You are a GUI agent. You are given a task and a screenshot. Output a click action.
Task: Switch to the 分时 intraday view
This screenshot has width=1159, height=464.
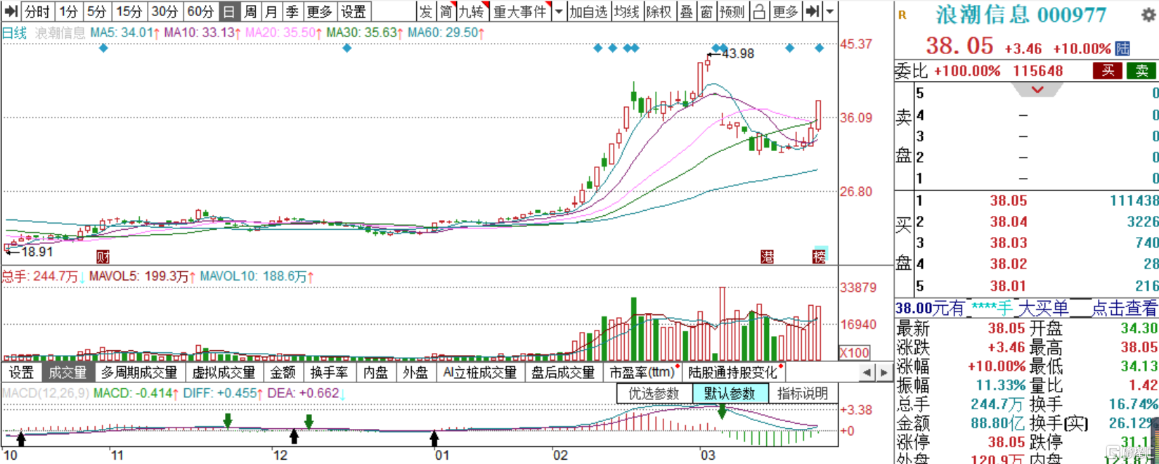click(x=37, y=11)
